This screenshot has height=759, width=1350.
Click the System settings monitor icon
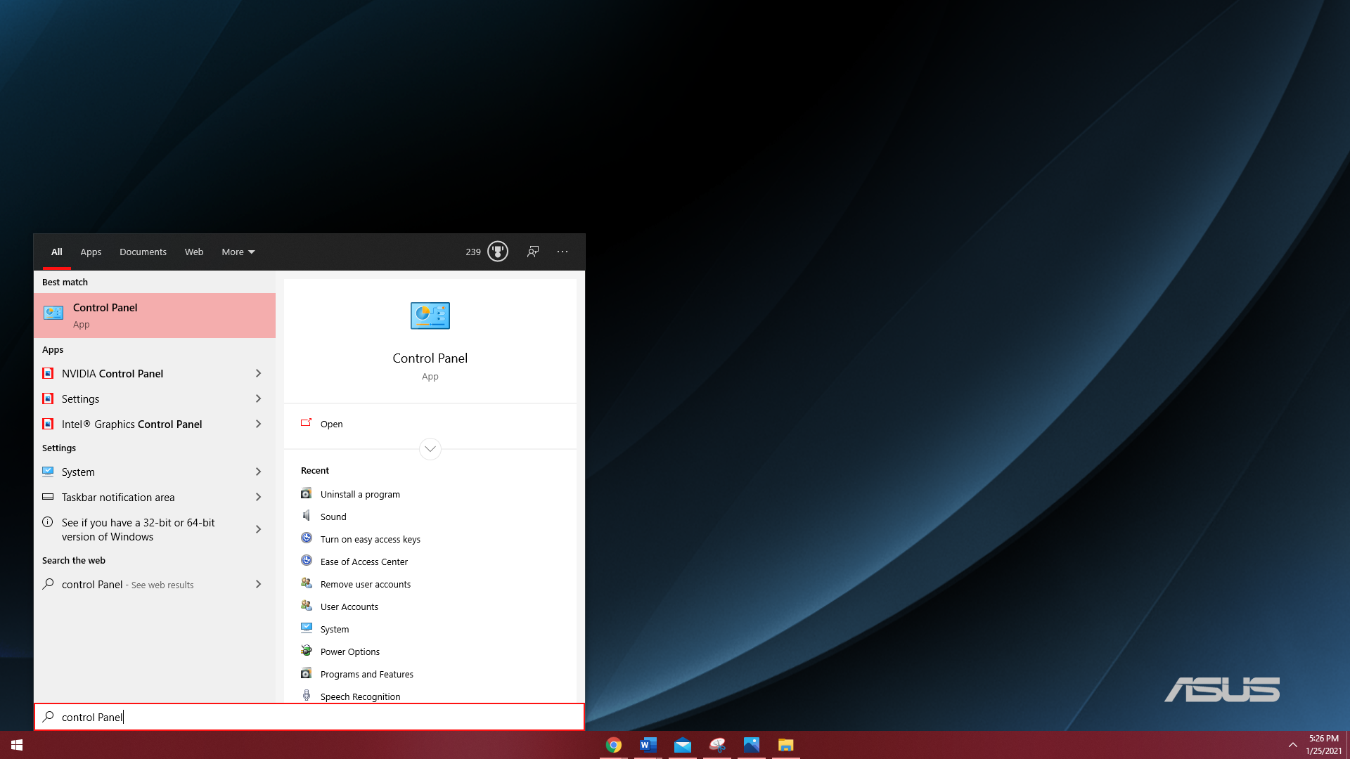[48, 472]
